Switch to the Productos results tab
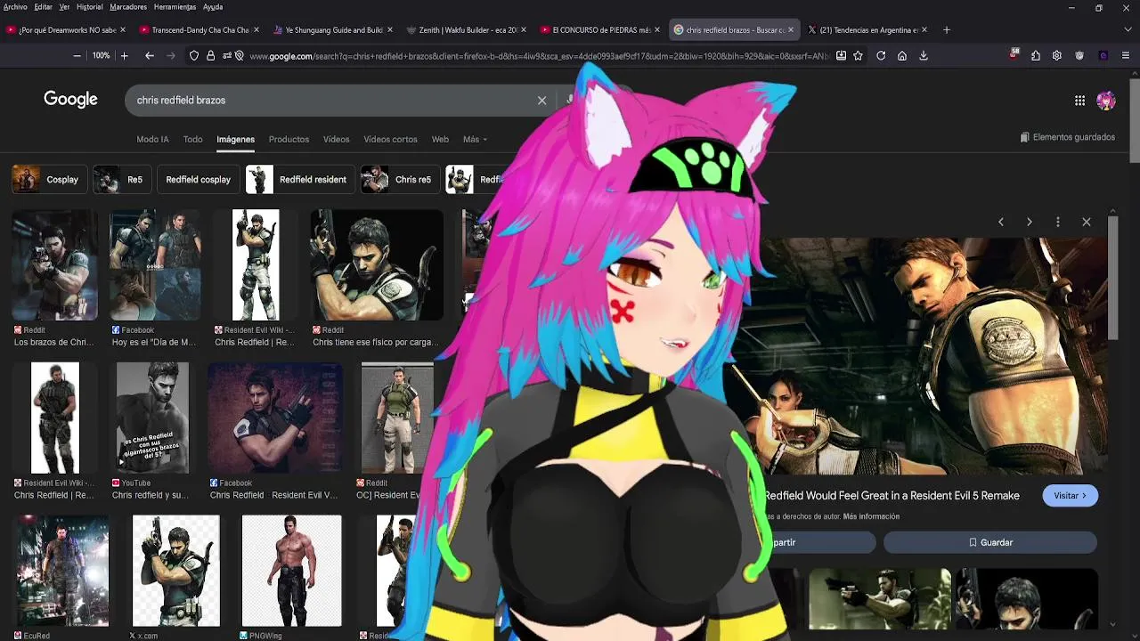Viewport: 1140px width, 641px height. 289,139
